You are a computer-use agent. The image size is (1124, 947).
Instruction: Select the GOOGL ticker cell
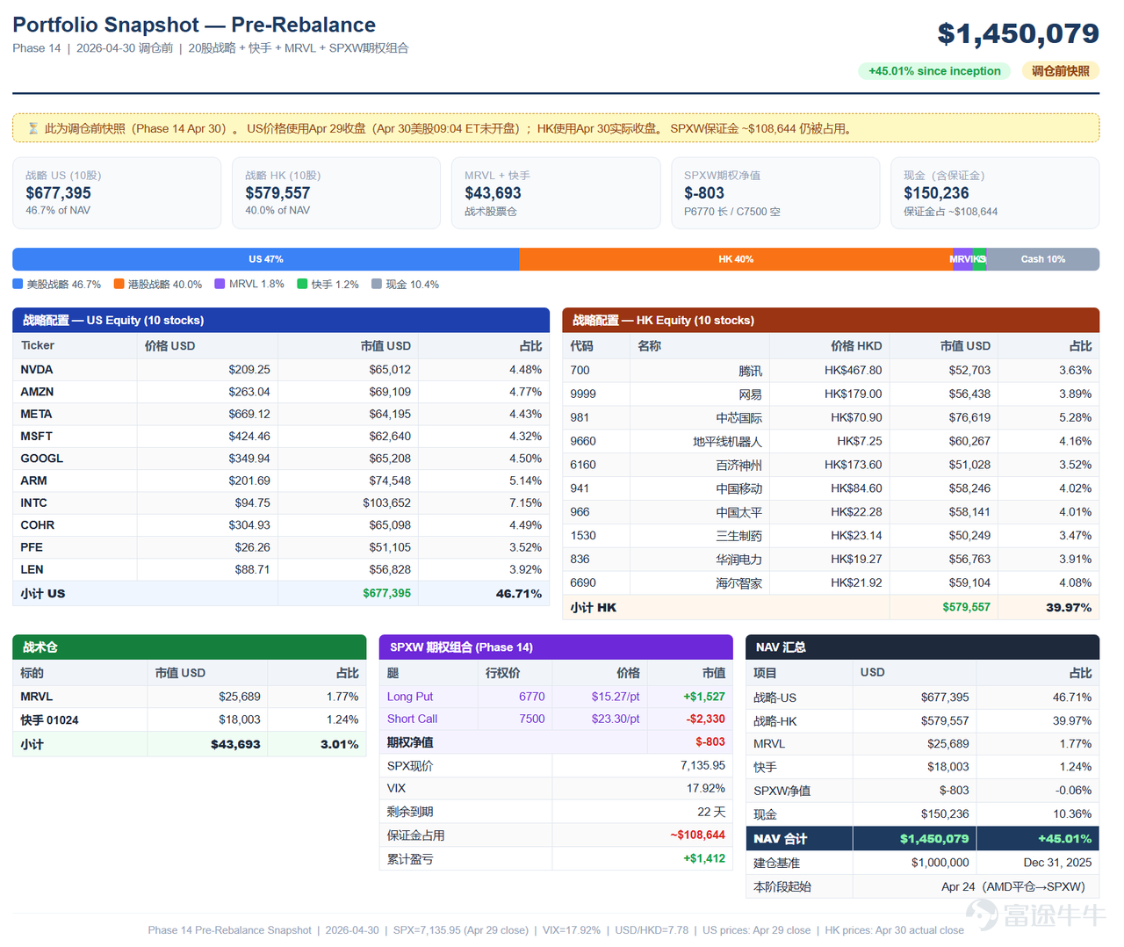(x=75, y=459)
